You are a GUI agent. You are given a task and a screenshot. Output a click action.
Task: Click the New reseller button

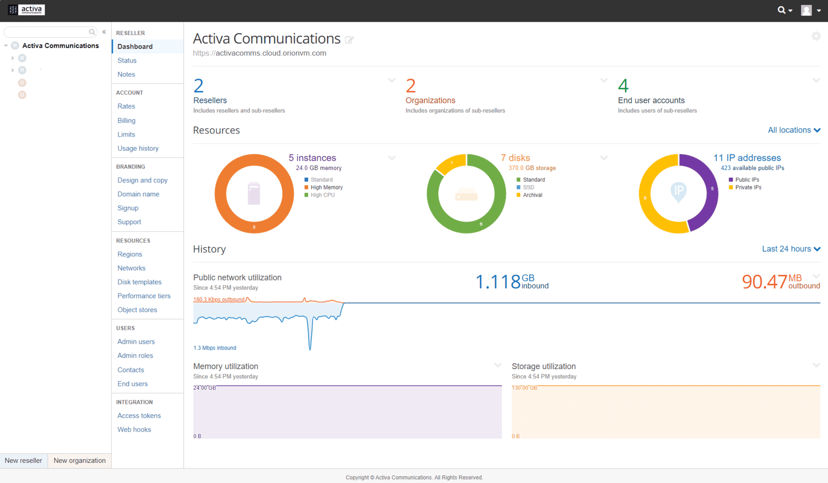[x=24, y=461]
